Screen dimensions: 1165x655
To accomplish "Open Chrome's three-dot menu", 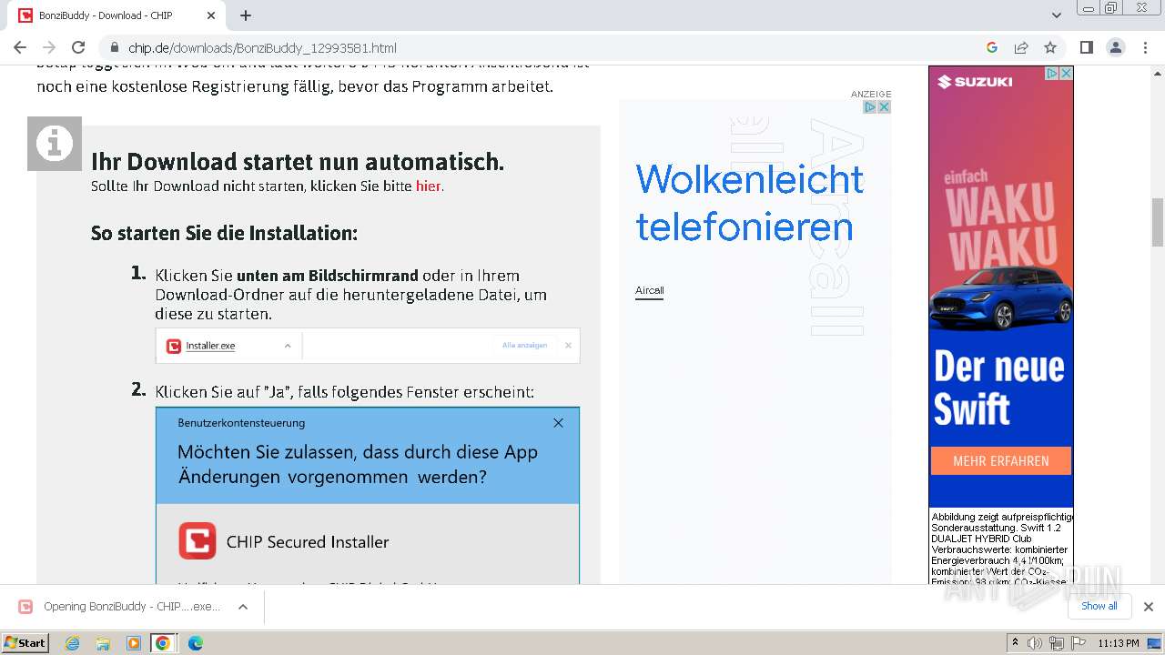I will tap(1145, 47).
